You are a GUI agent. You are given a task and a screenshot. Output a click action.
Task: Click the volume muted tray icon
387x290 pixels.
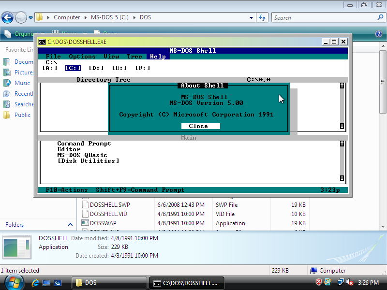click(x=350, y=282)
